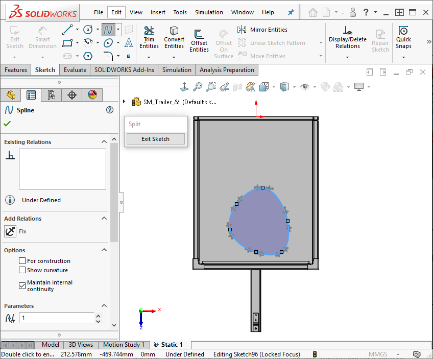Open the DisplayManager tab
The width and height of the screenshot is (433, 359).
coord(92,95)
